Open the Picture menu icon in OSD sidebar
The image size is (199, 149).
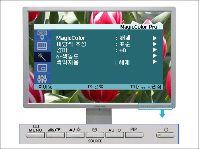click(42, 46)
